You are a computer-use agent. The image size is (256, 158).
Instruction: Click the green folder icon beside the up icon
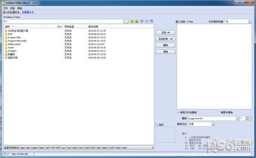[x=137, y=21]
